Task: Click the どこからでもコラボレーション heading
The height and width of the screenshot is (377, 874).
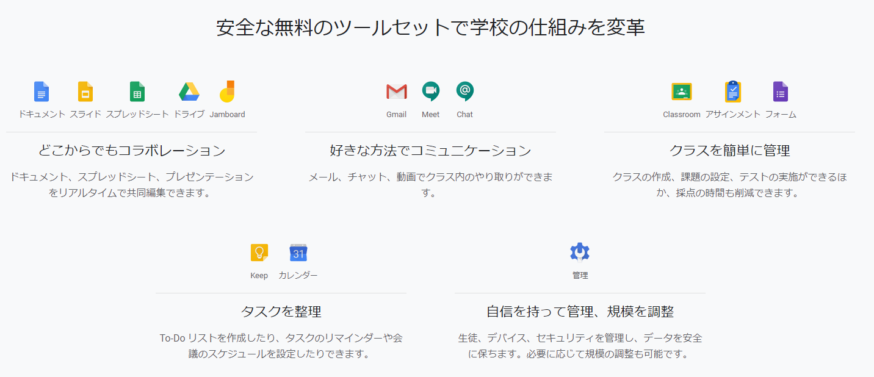Action: [132, 151]
